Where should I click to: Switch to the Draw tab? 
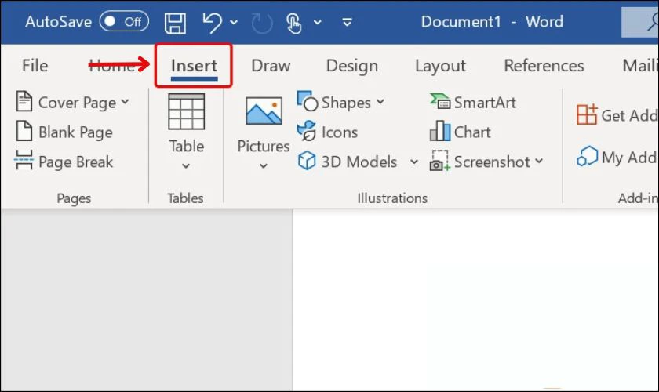pyautogui.click(x=271, y=66)
